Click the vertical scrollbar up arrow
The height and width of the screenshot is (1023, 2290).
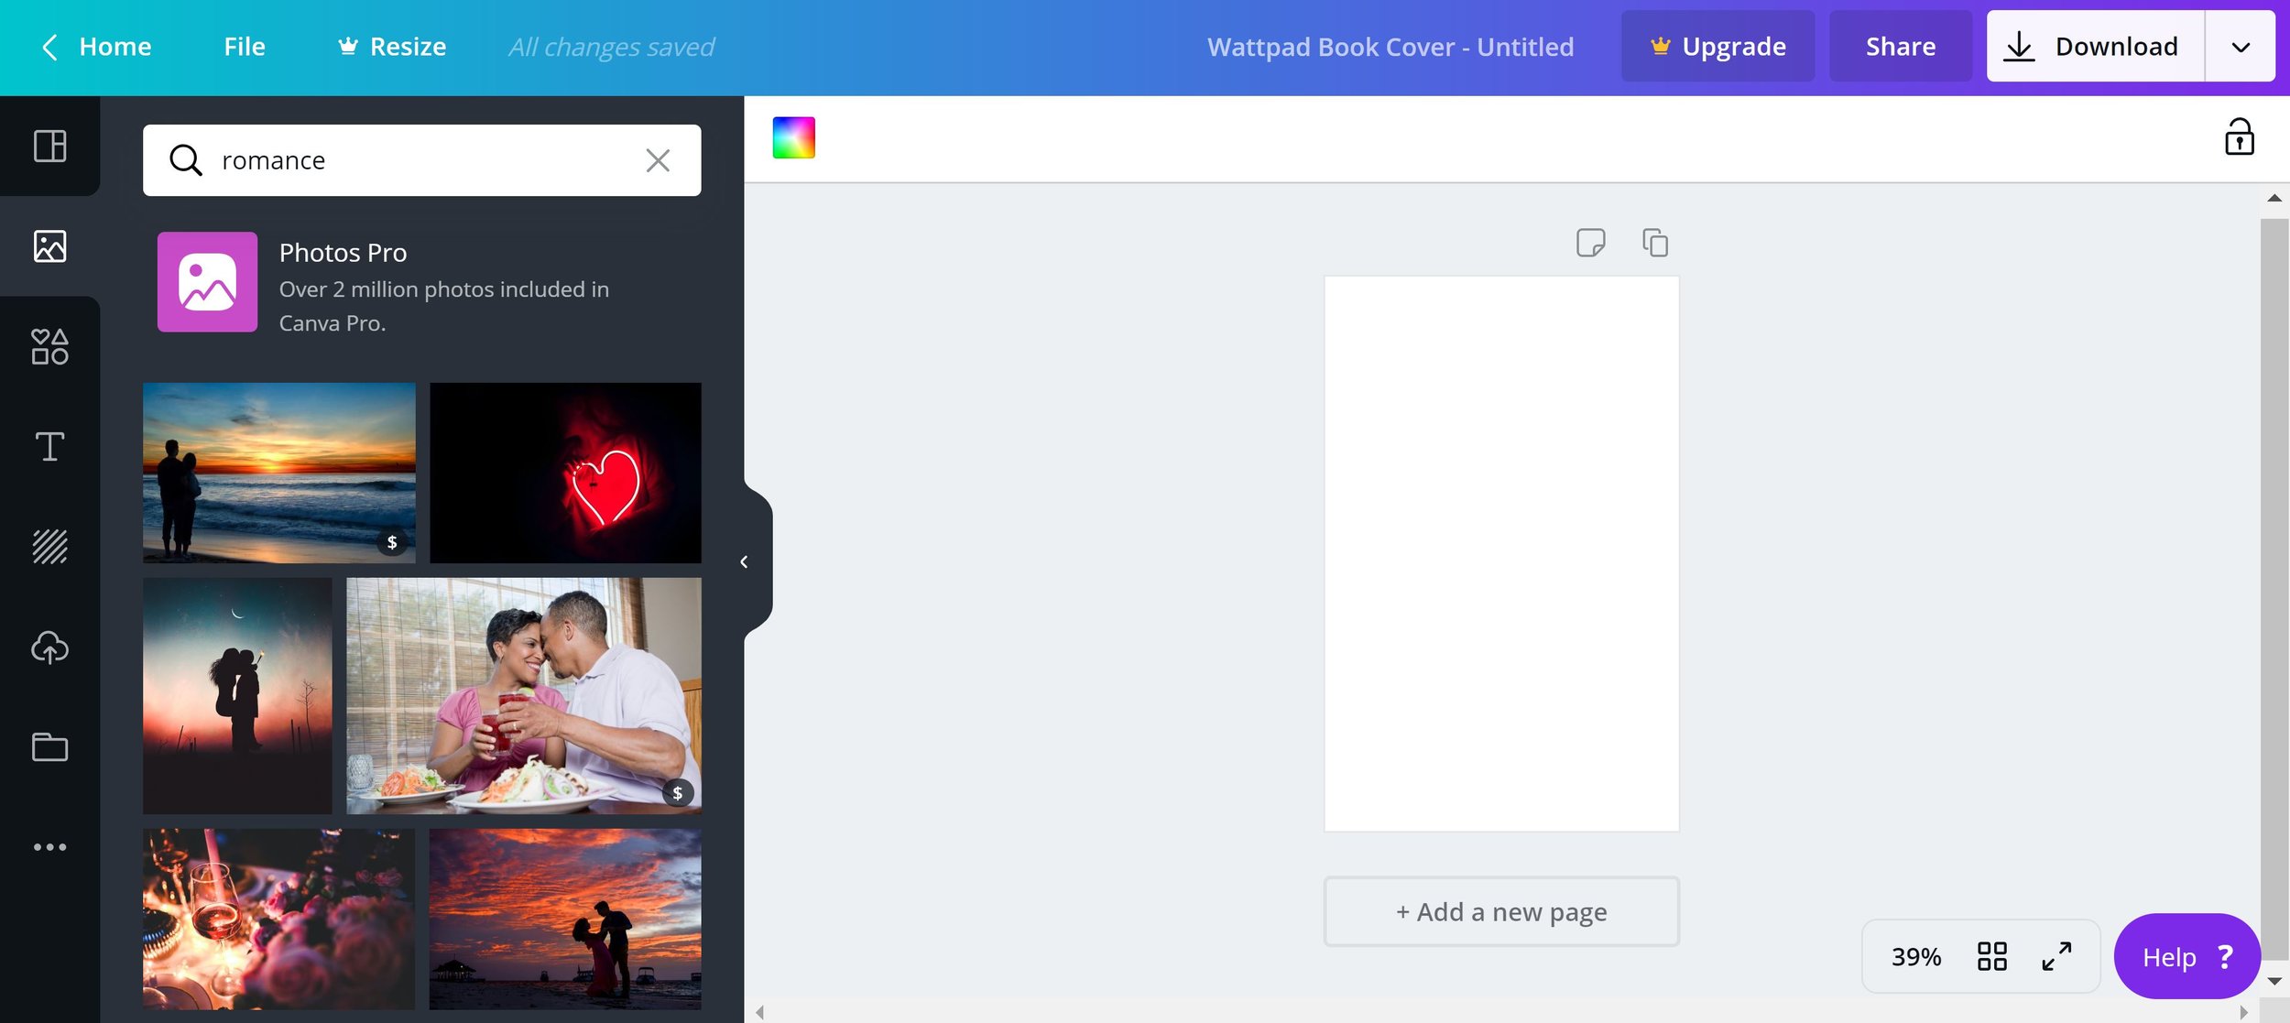(x=2274, y=198)
